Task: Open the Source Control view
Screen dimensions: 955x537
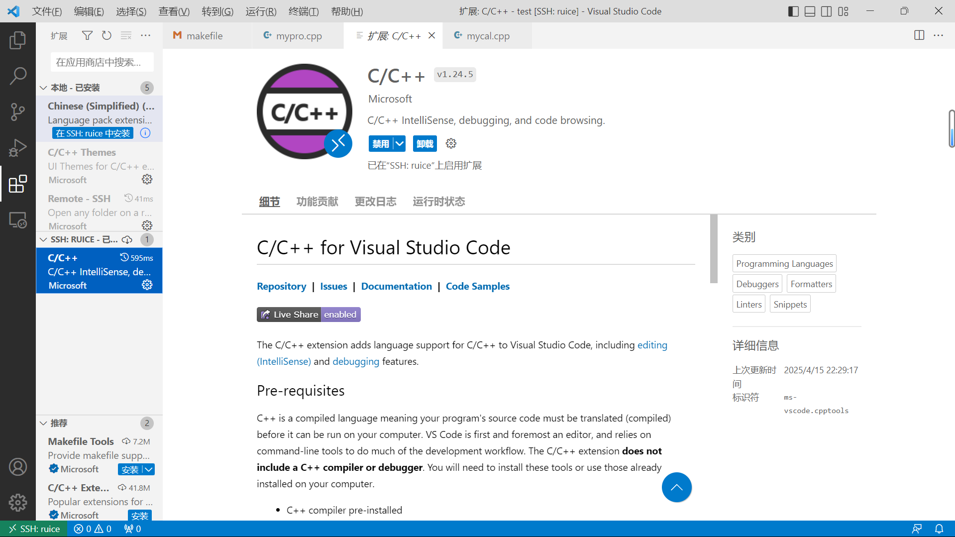Action: click(18, 112)
